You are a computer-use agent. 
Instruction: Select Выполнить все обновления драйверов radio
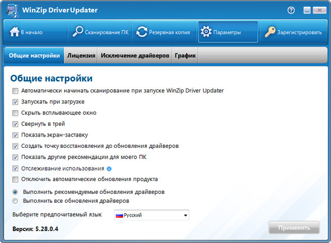pyautogui.click(x=15, y=201)
